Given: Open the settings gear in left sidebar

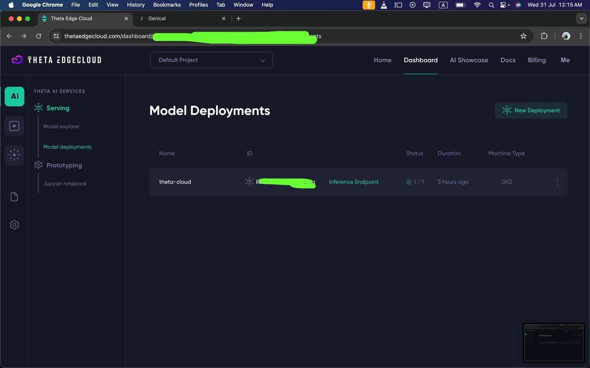Looking at the screenshot, I should coord(14,225).
